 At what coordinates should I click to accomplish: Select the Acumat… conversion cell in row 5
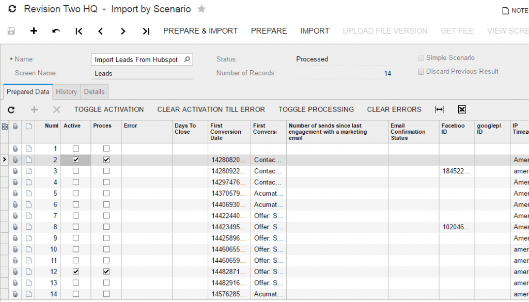coord(269,194)
